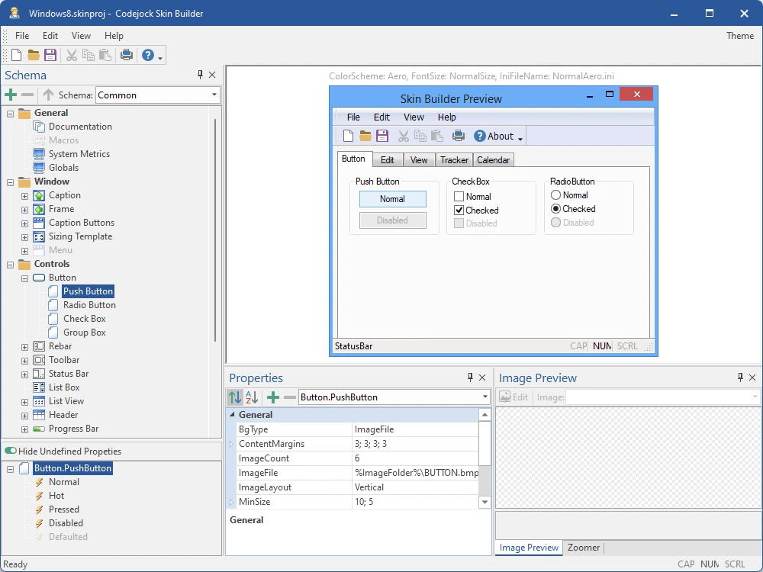Select the Pressed state under Button.PushButton
The height and width of the screenshot is (572, 763).
tap(64, 509)
